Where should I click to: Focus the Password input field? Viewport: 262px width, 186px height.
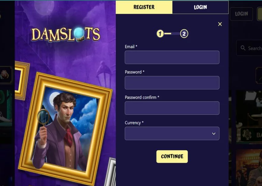point(172,83)
